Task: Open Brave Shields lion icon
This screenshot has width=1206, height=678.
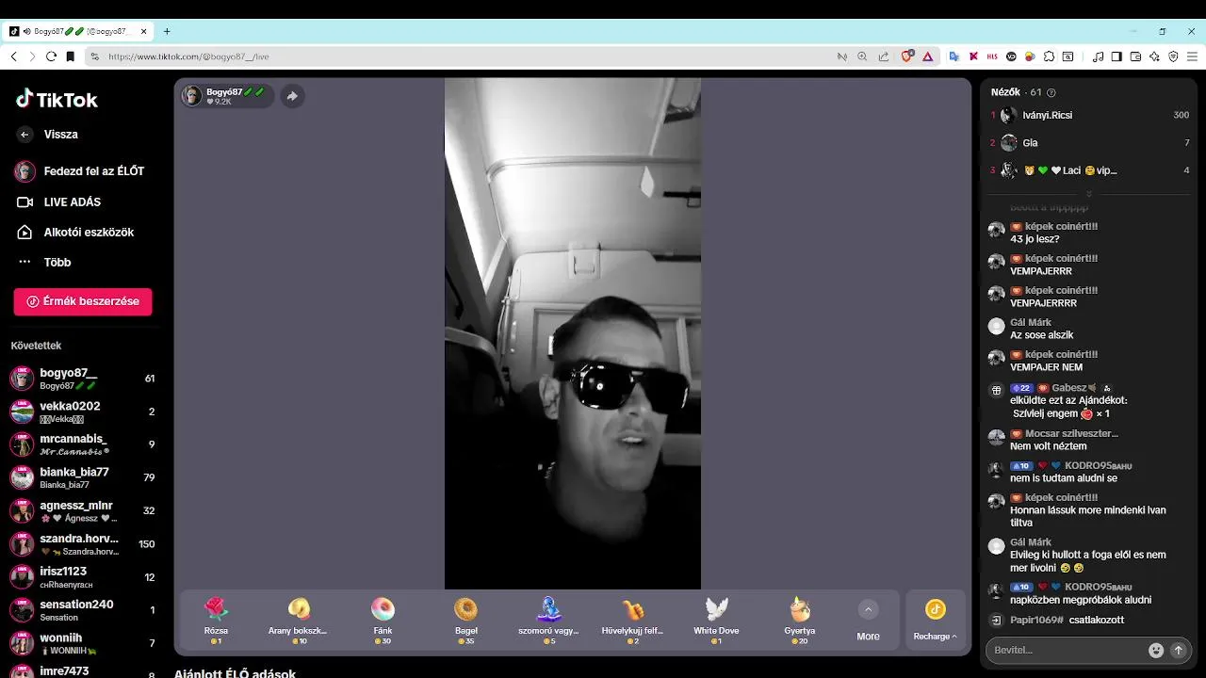Action: [907, 56]
